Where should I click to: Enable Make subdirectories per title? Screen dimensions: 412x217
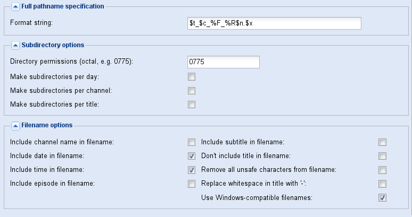[192, 105]
